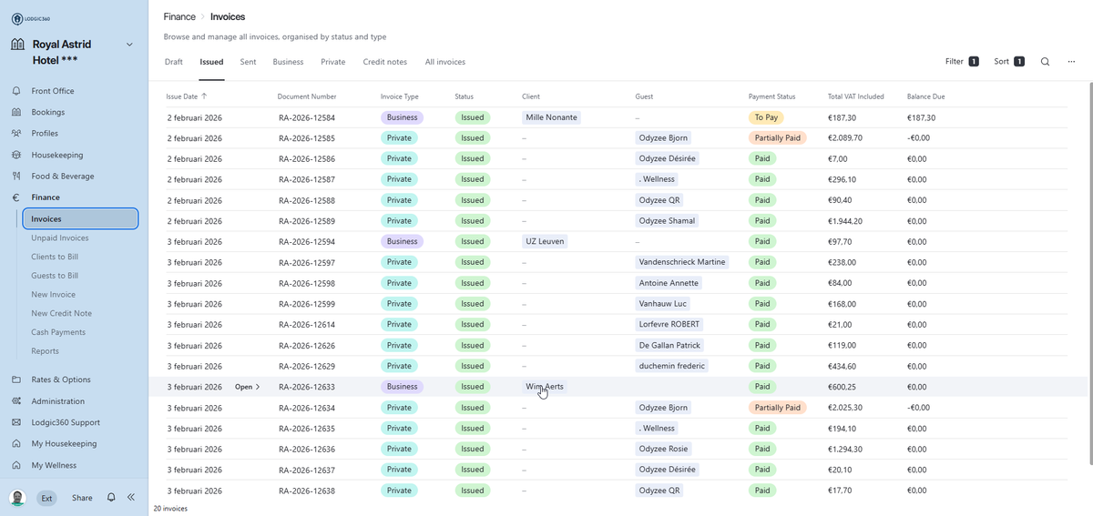This screenshot has height=516, width=1093.
Task: Open My Housekeeping home icon
Action: 16,444
